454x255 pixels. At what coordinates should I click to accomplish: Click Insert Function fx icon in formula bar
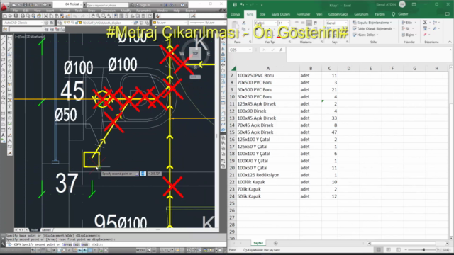pos(281,50)
